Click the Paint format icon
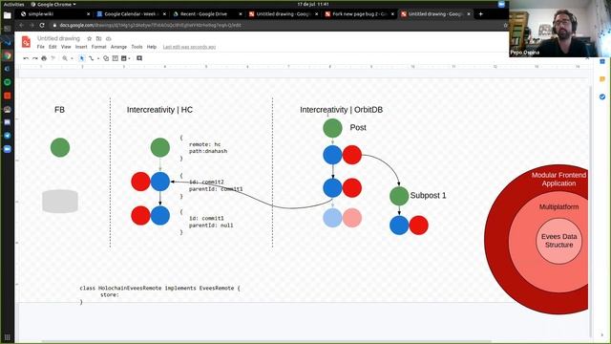This screenshot has width=611, height=344. pyautogui.click(x=53, y=58)
